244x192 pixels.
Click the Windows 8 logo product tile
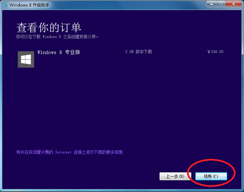click(26, 59)
